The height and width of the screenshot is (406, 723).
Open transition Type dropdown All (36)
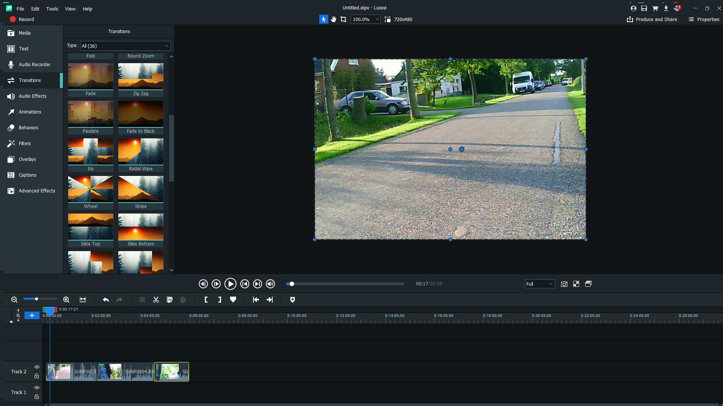click(x=125, y=46)
